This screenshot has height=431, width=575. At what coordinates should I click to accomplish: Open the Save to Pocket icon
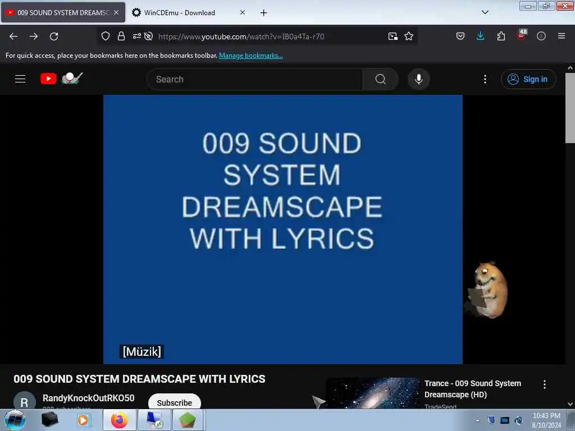click(460, 36)
